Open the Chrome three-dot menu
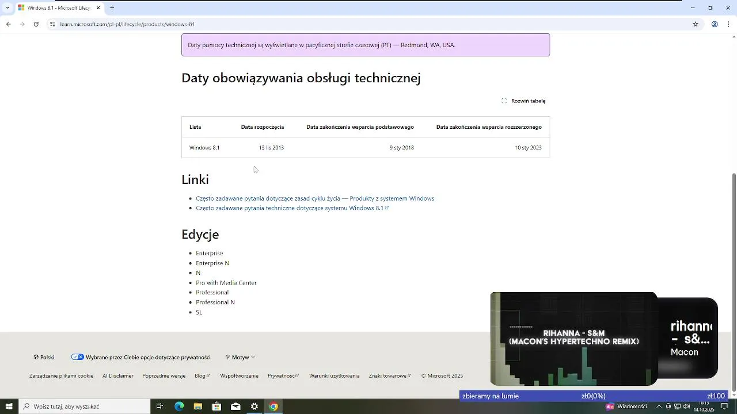 tap(729, 24)
